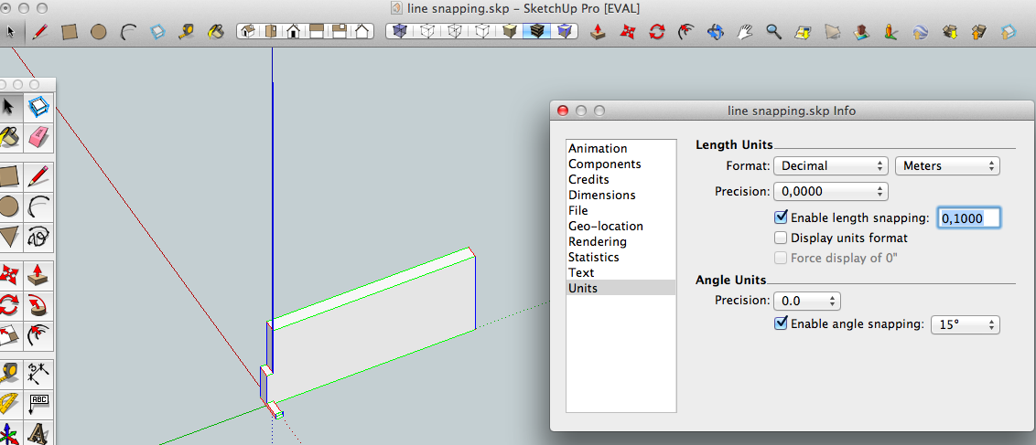This screenshot has height=445, width=1036.
Task: Uncheck Enable angle snapping
Action: point(781,323)
